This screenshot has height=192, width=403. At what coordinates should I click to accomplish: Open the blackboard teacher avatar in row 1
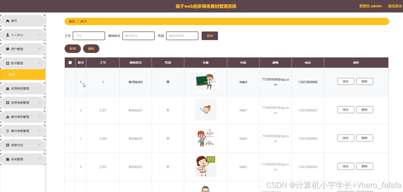pos(206,81)
